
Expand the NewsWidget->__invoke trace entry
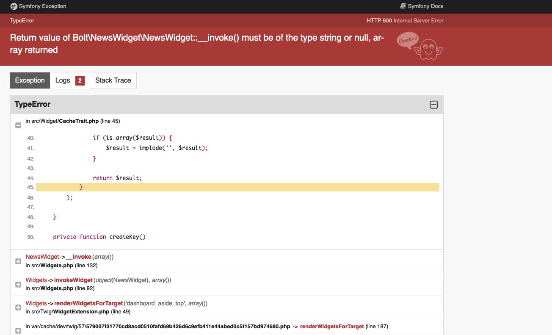pyautogui.click(x=18, y=261)
